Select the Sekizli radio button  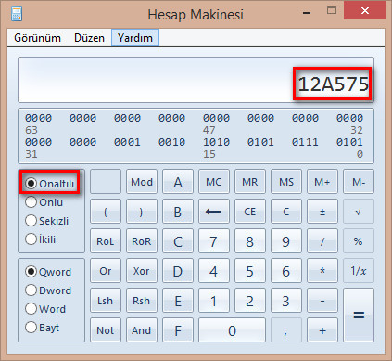tap(47, 221)
